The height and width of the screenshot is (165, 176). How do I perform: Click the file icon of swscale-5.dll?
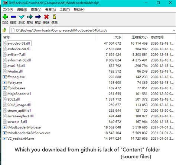[x=5, y=122]
